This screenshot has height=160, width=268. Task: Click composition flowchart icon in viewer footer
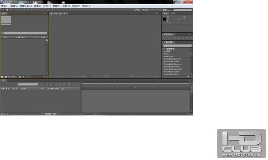(148, 76)
